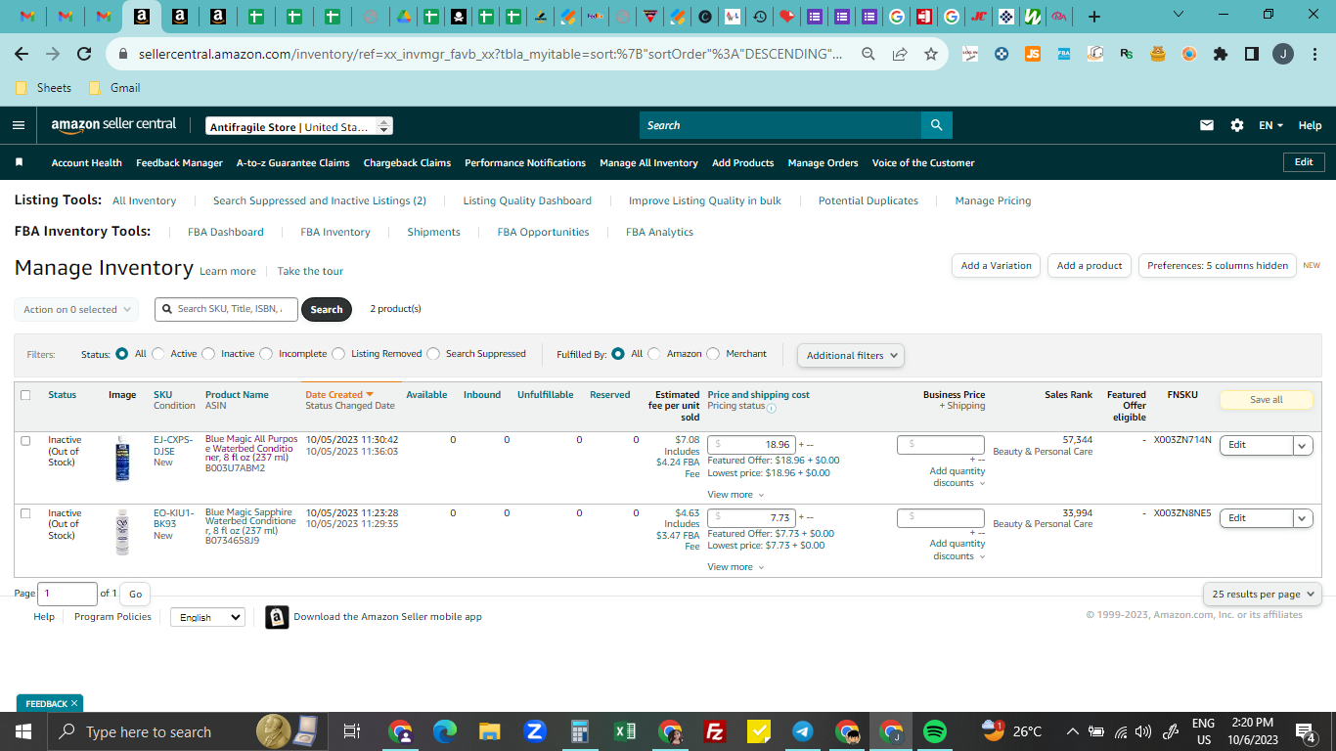The image size is (1336, 751).
Task: Open the Calculator from the taskbar
Action: tap(579, 731)
